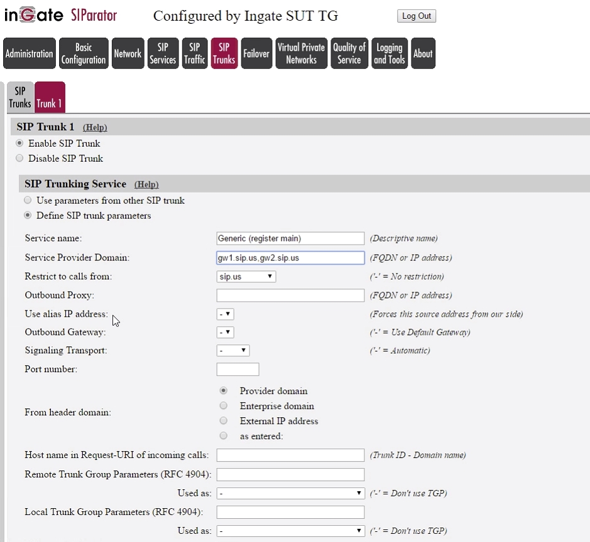Choose Use parameters from other SIP trunk
Screen dimensions: 590x542
pos(28,200)
